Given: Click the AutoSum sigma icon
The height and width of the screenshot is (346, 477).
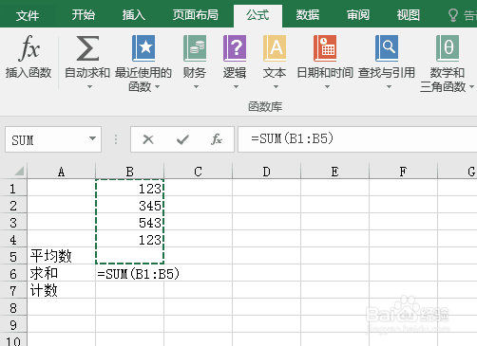Looking at the screenshot, I should pos(87,48).
